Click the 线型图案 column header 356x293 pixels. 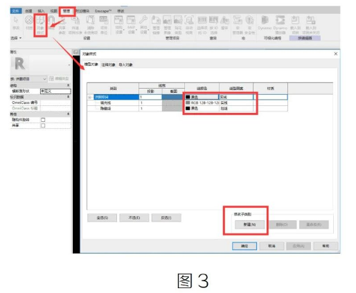(x=236, y=89)
